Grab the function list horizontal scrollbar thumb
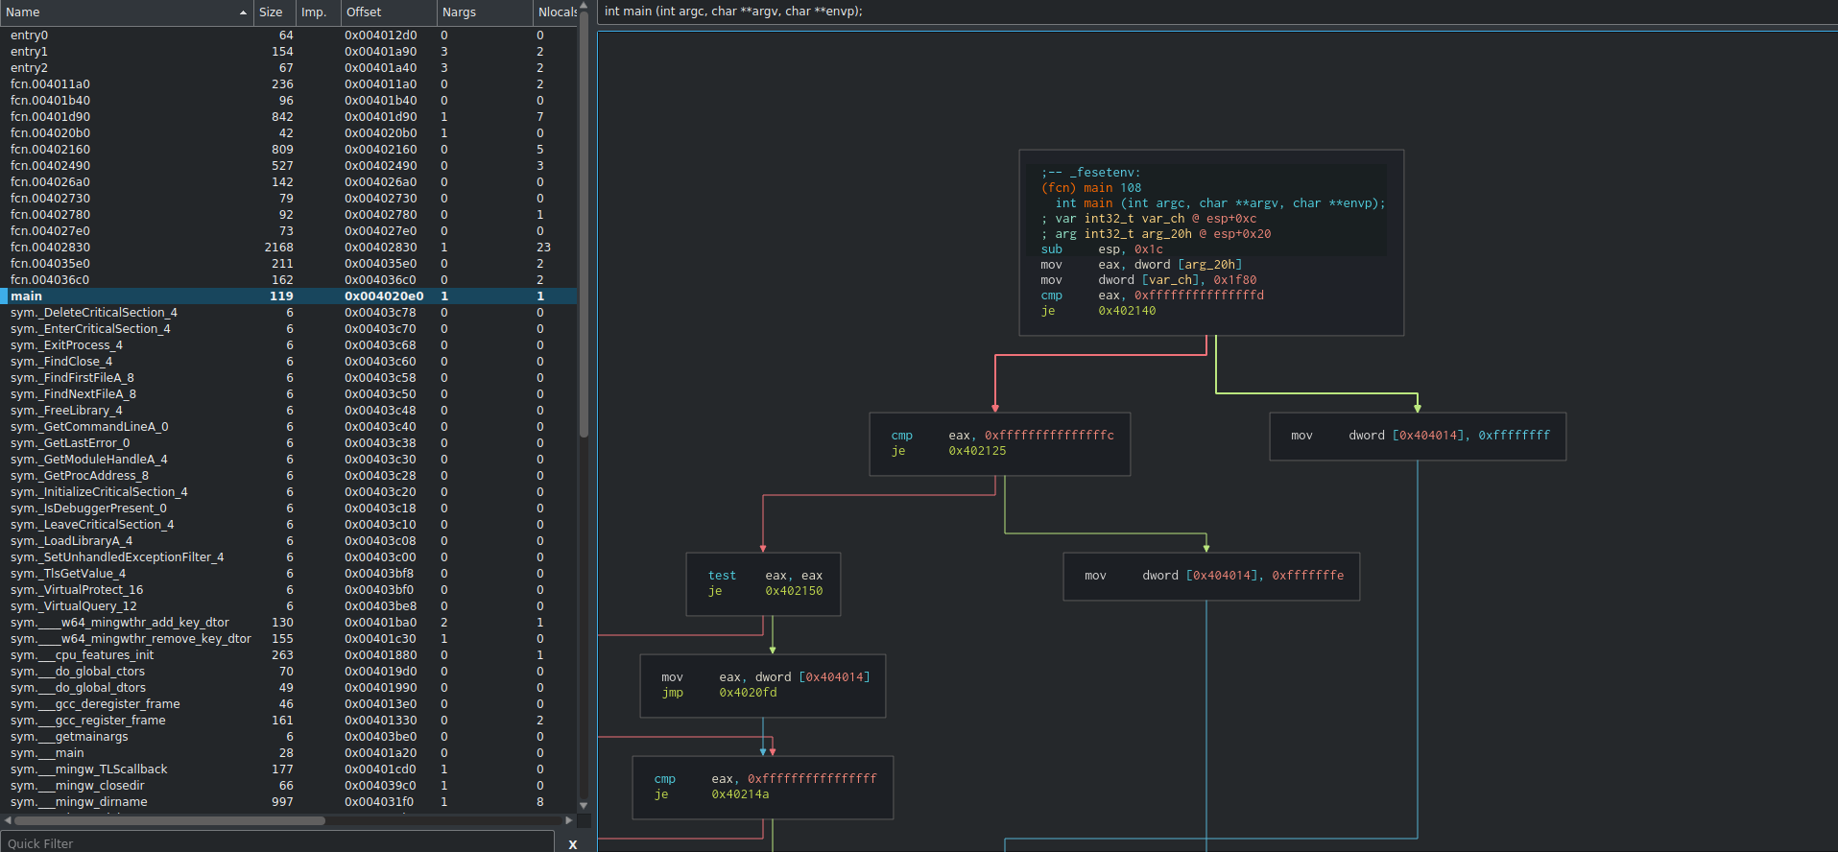The height and width of the screenshot is (852, 1838). (170, 820)
